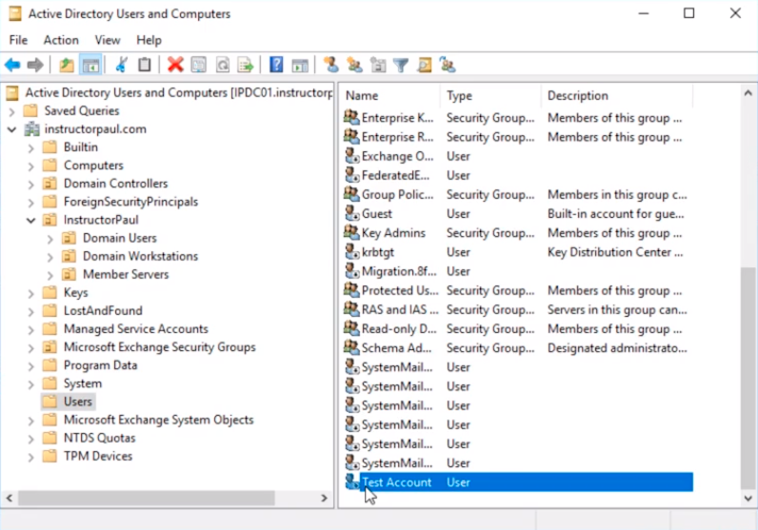Create a new group with toolbar icon
The width and height of the screenshot is (758, 530).
point(355,65)
